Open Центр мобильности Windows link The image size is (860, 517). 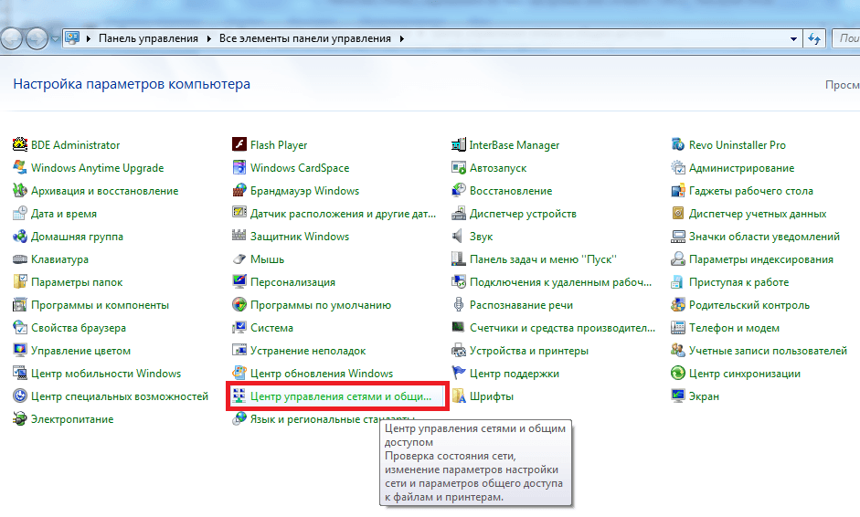(106, 374)
